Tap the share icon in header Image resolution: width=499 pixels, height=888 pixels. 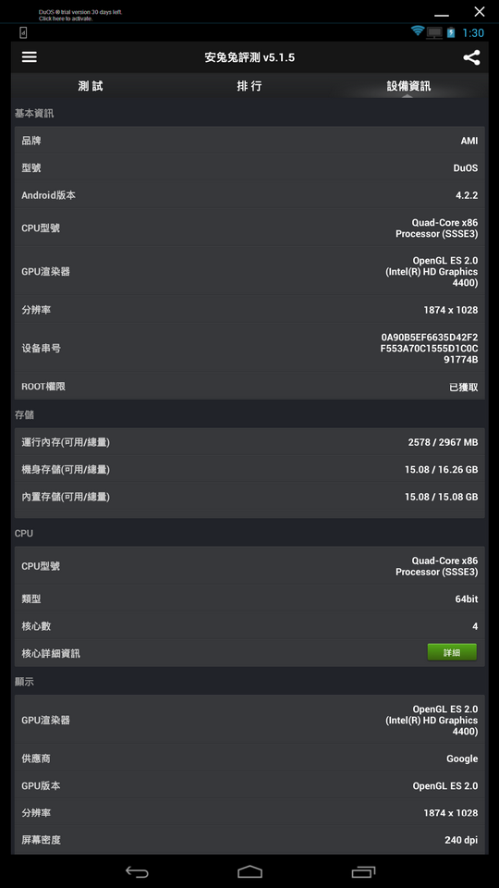click(x=471, y=57)
